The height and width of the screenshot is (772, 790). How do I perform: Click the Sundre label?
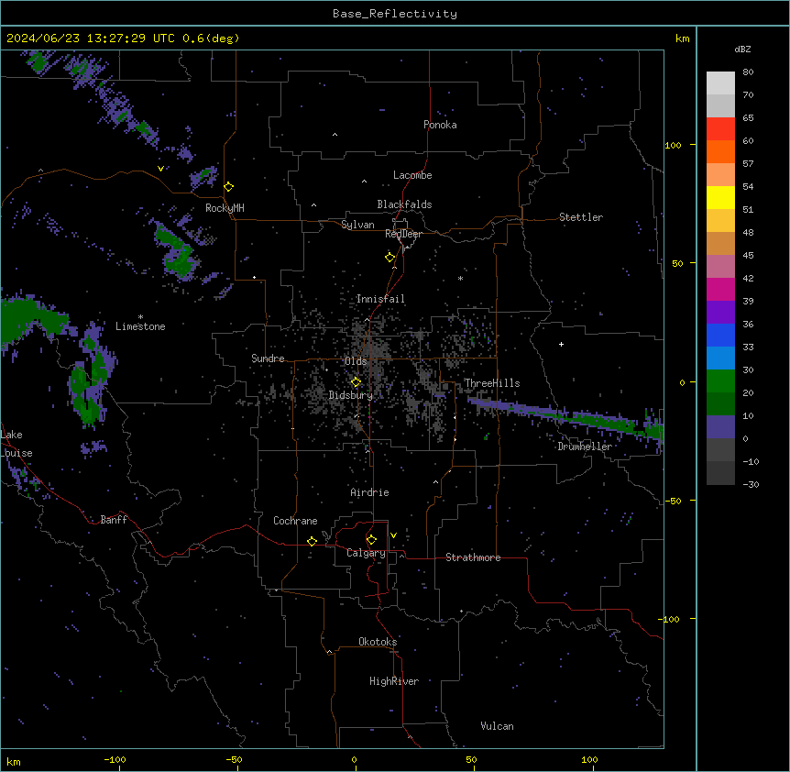(x=268, y=358)
